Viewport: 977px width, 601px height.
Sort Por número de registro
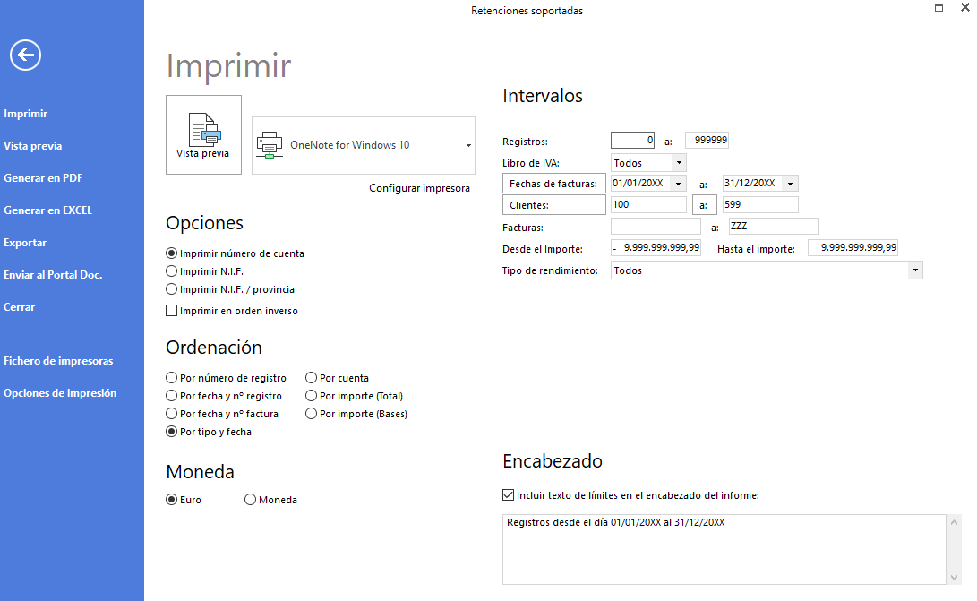(171, 378)
